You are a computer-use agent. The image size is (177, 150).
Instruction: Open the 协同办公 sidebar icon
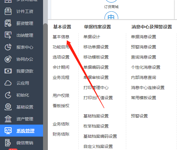pos(8,59)
